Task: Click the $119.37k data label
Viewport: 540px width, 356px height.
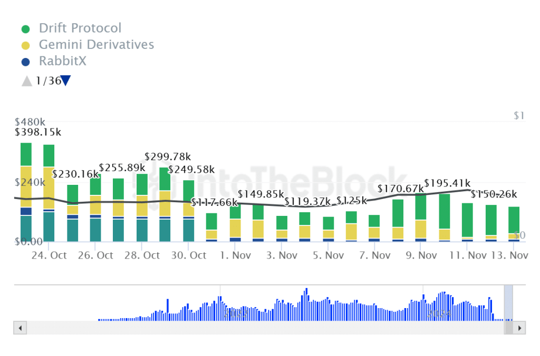Action: pyautogui.click(x=307, y=201)
